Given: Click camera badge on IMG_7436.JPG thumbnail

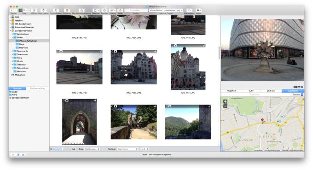Looking at the screenshot, I should pyautogui.click(x=61, y=51).
